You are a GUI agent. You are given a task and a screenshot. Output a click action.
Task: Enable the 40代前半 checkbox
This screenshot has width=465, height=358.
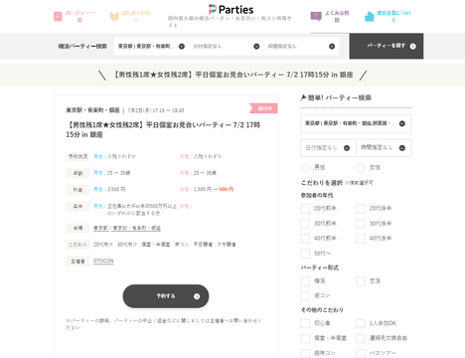click(x=305, y=239)
